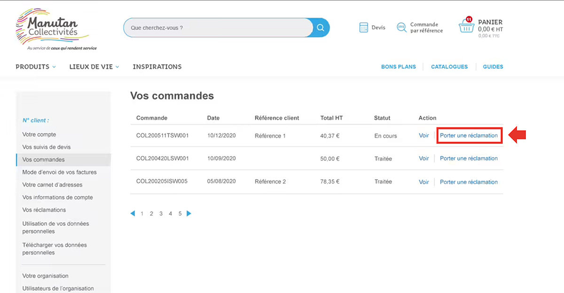
Task: Expand the Produits dropdown menu
Action: point(36,67)
